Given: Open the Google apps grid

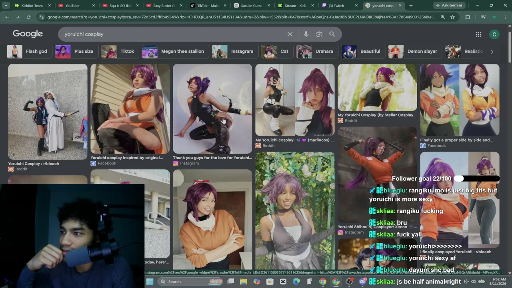Looking at the screenshot, I should [x=478, y=34].
